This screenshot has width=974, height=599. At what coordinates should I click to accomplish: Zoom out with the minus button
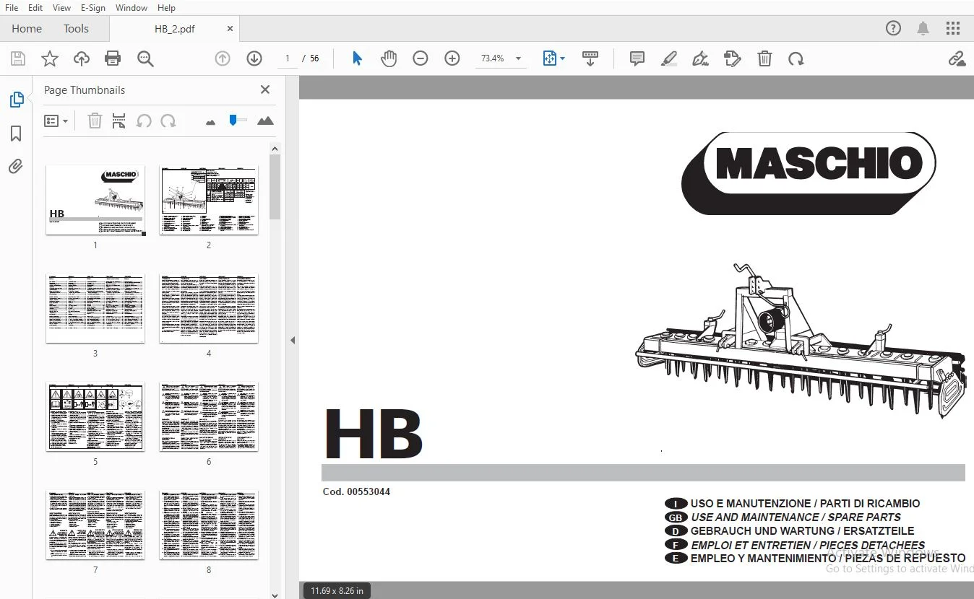pyautogui.click(x=421, y=59)
